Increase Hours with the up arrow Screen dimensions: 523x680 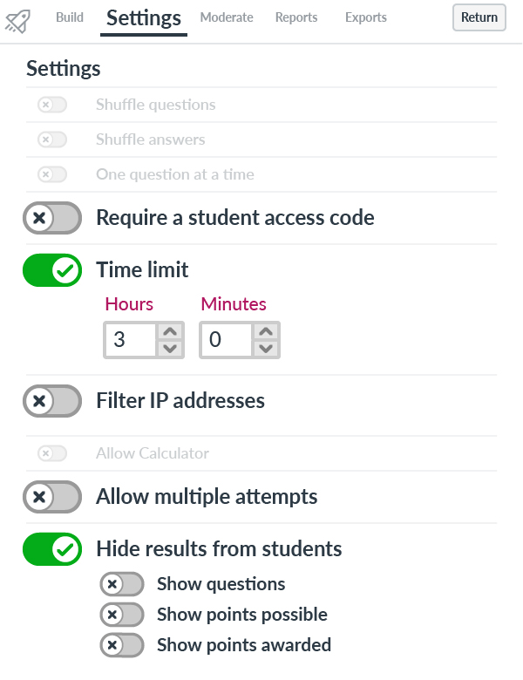(x=170, y=332)
